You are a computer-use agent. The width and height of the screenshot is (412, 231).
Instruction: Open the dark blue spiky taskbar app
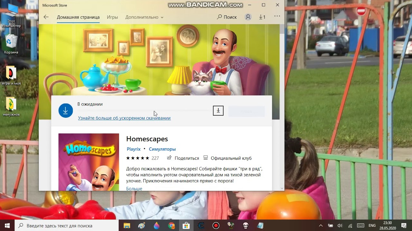coord(201,226)
